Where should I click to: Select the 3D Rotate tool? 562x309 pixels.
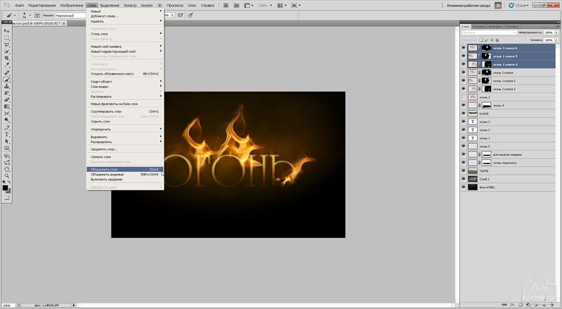coord(7,156)
